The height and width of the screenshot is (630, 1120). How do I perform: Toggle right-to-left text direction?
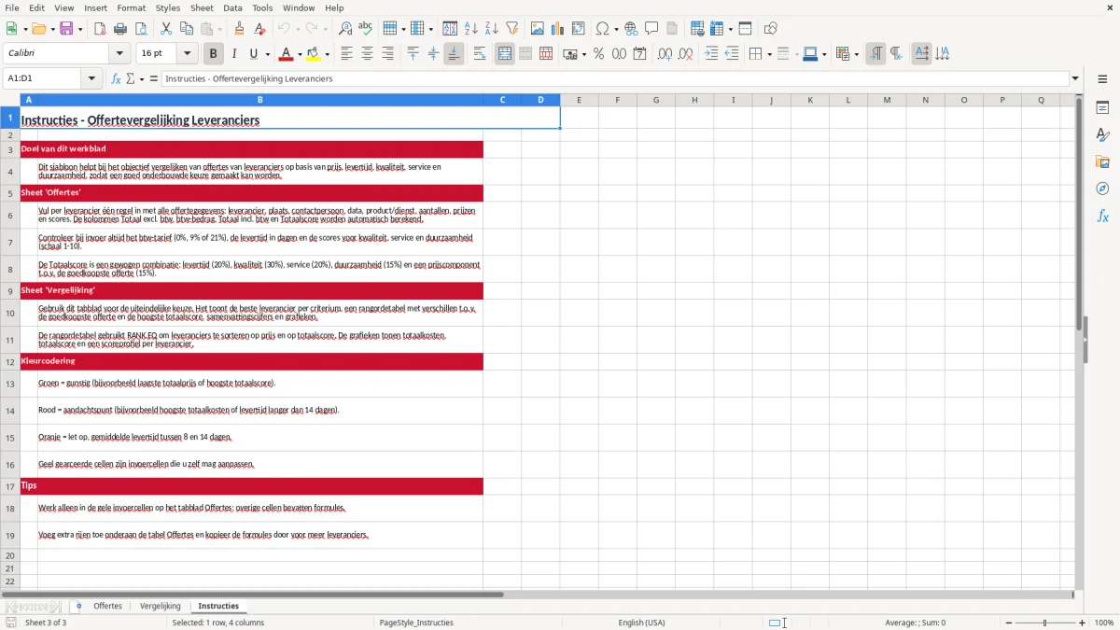(896, 54)
